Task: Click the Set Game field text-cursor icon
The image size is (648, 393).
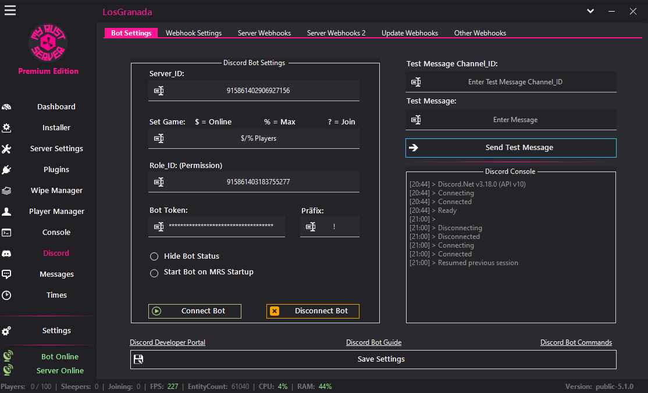Action: click(159, 138)
